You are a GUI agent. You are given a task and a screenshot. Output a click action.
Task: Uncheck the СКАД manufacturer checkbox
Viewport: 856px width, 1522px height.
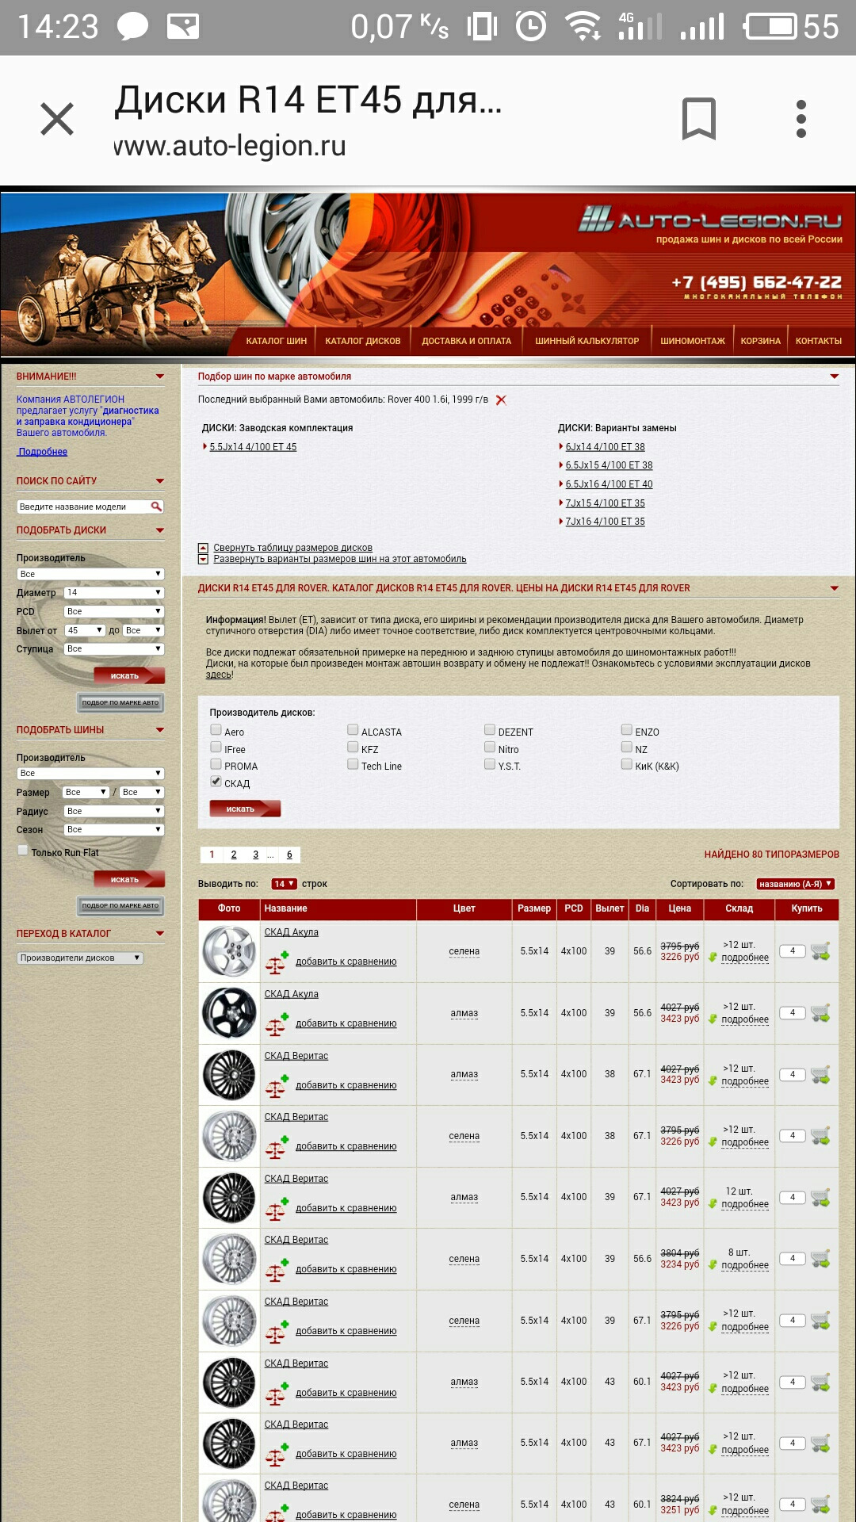[216, 782]
